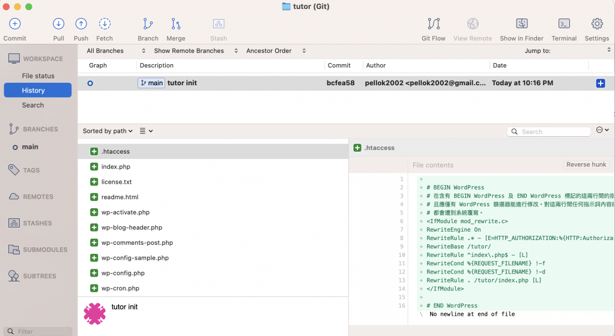Open Git Flow from the toolbar
The width and height of the screenshot is (615, 336).
(x=434, y=24)
